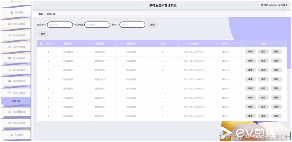Check the checkbox for row 药品编号3
The height and width of the screenshot is (142, 292).
[41, 98]
